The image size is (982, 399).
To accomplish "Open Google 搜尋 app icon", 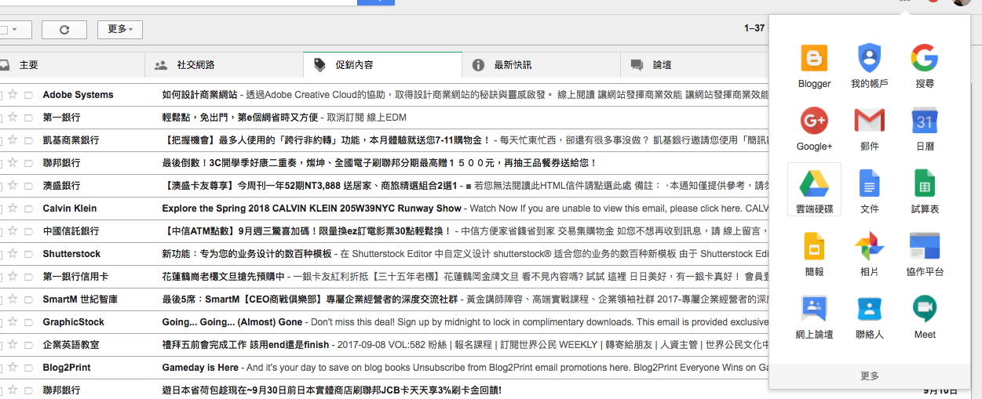I will pyautogui.click(x=925, y=65).
